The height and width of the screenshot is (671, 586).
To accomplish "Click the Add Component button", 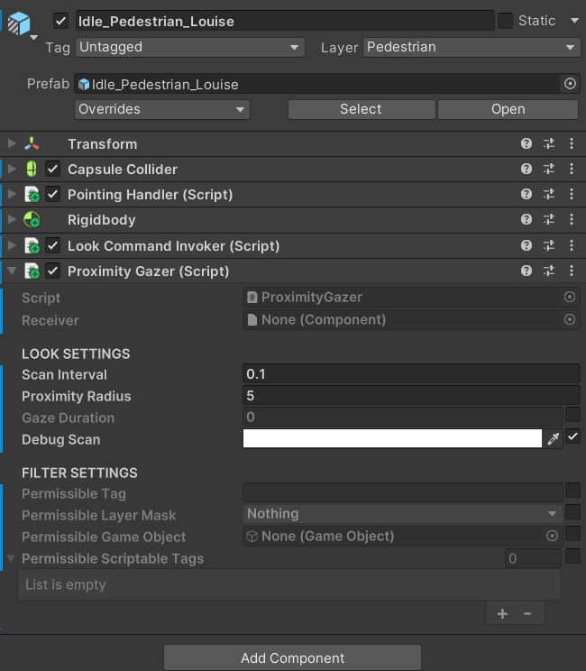I will 293,657.
